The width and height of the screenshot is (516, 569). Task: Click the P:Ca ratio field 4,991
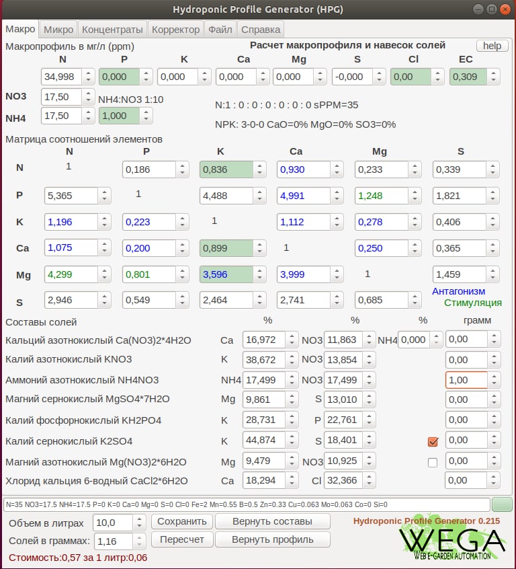pyautogui.click(x=304, y=196)
